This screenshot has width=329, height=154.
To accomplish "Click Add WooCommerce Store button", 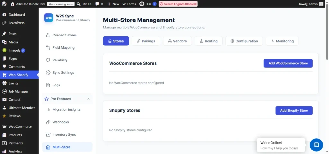I will pos(288,63).
